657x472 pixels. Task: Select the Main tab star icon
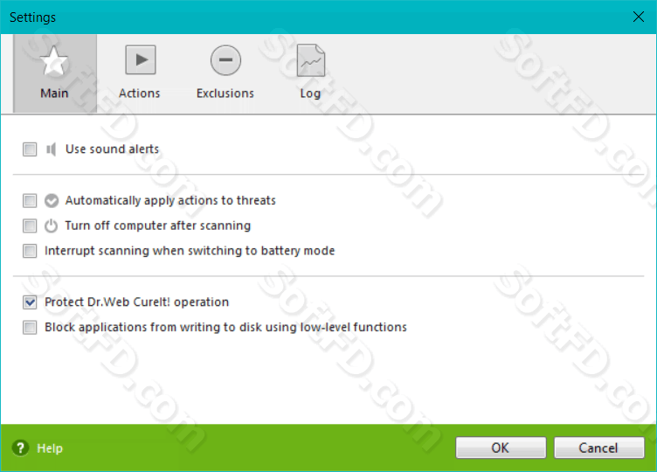tap(54, 61)
